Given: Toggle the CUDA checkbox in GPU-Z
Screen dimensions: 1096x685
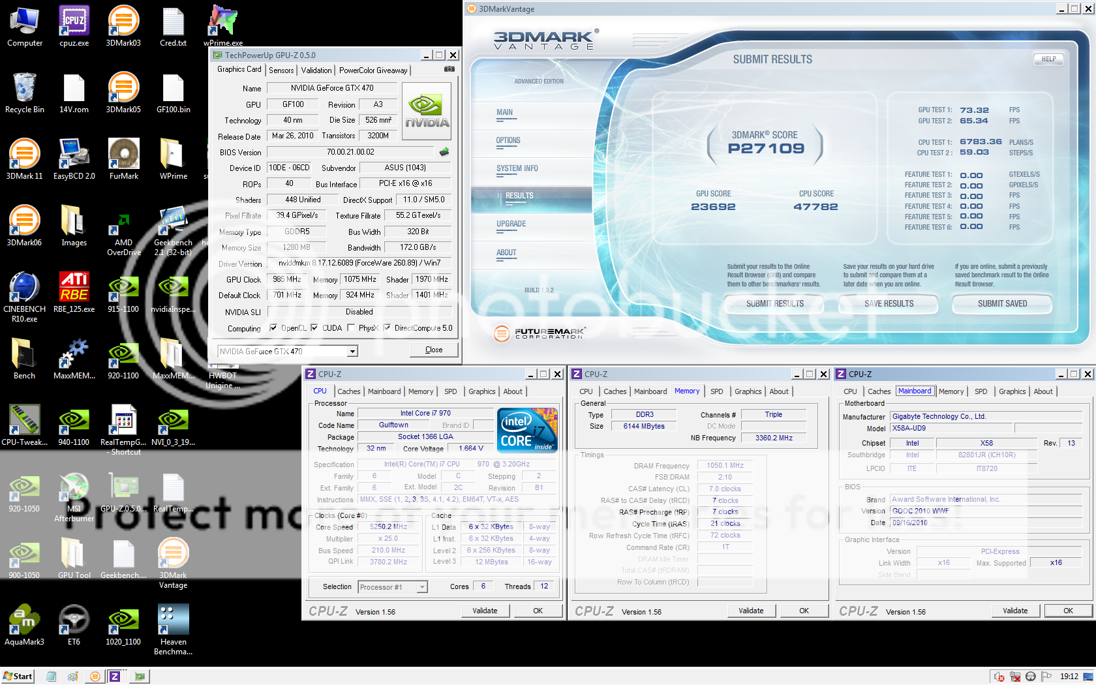Looking at the screenshot, I should (x=314, y=328).
